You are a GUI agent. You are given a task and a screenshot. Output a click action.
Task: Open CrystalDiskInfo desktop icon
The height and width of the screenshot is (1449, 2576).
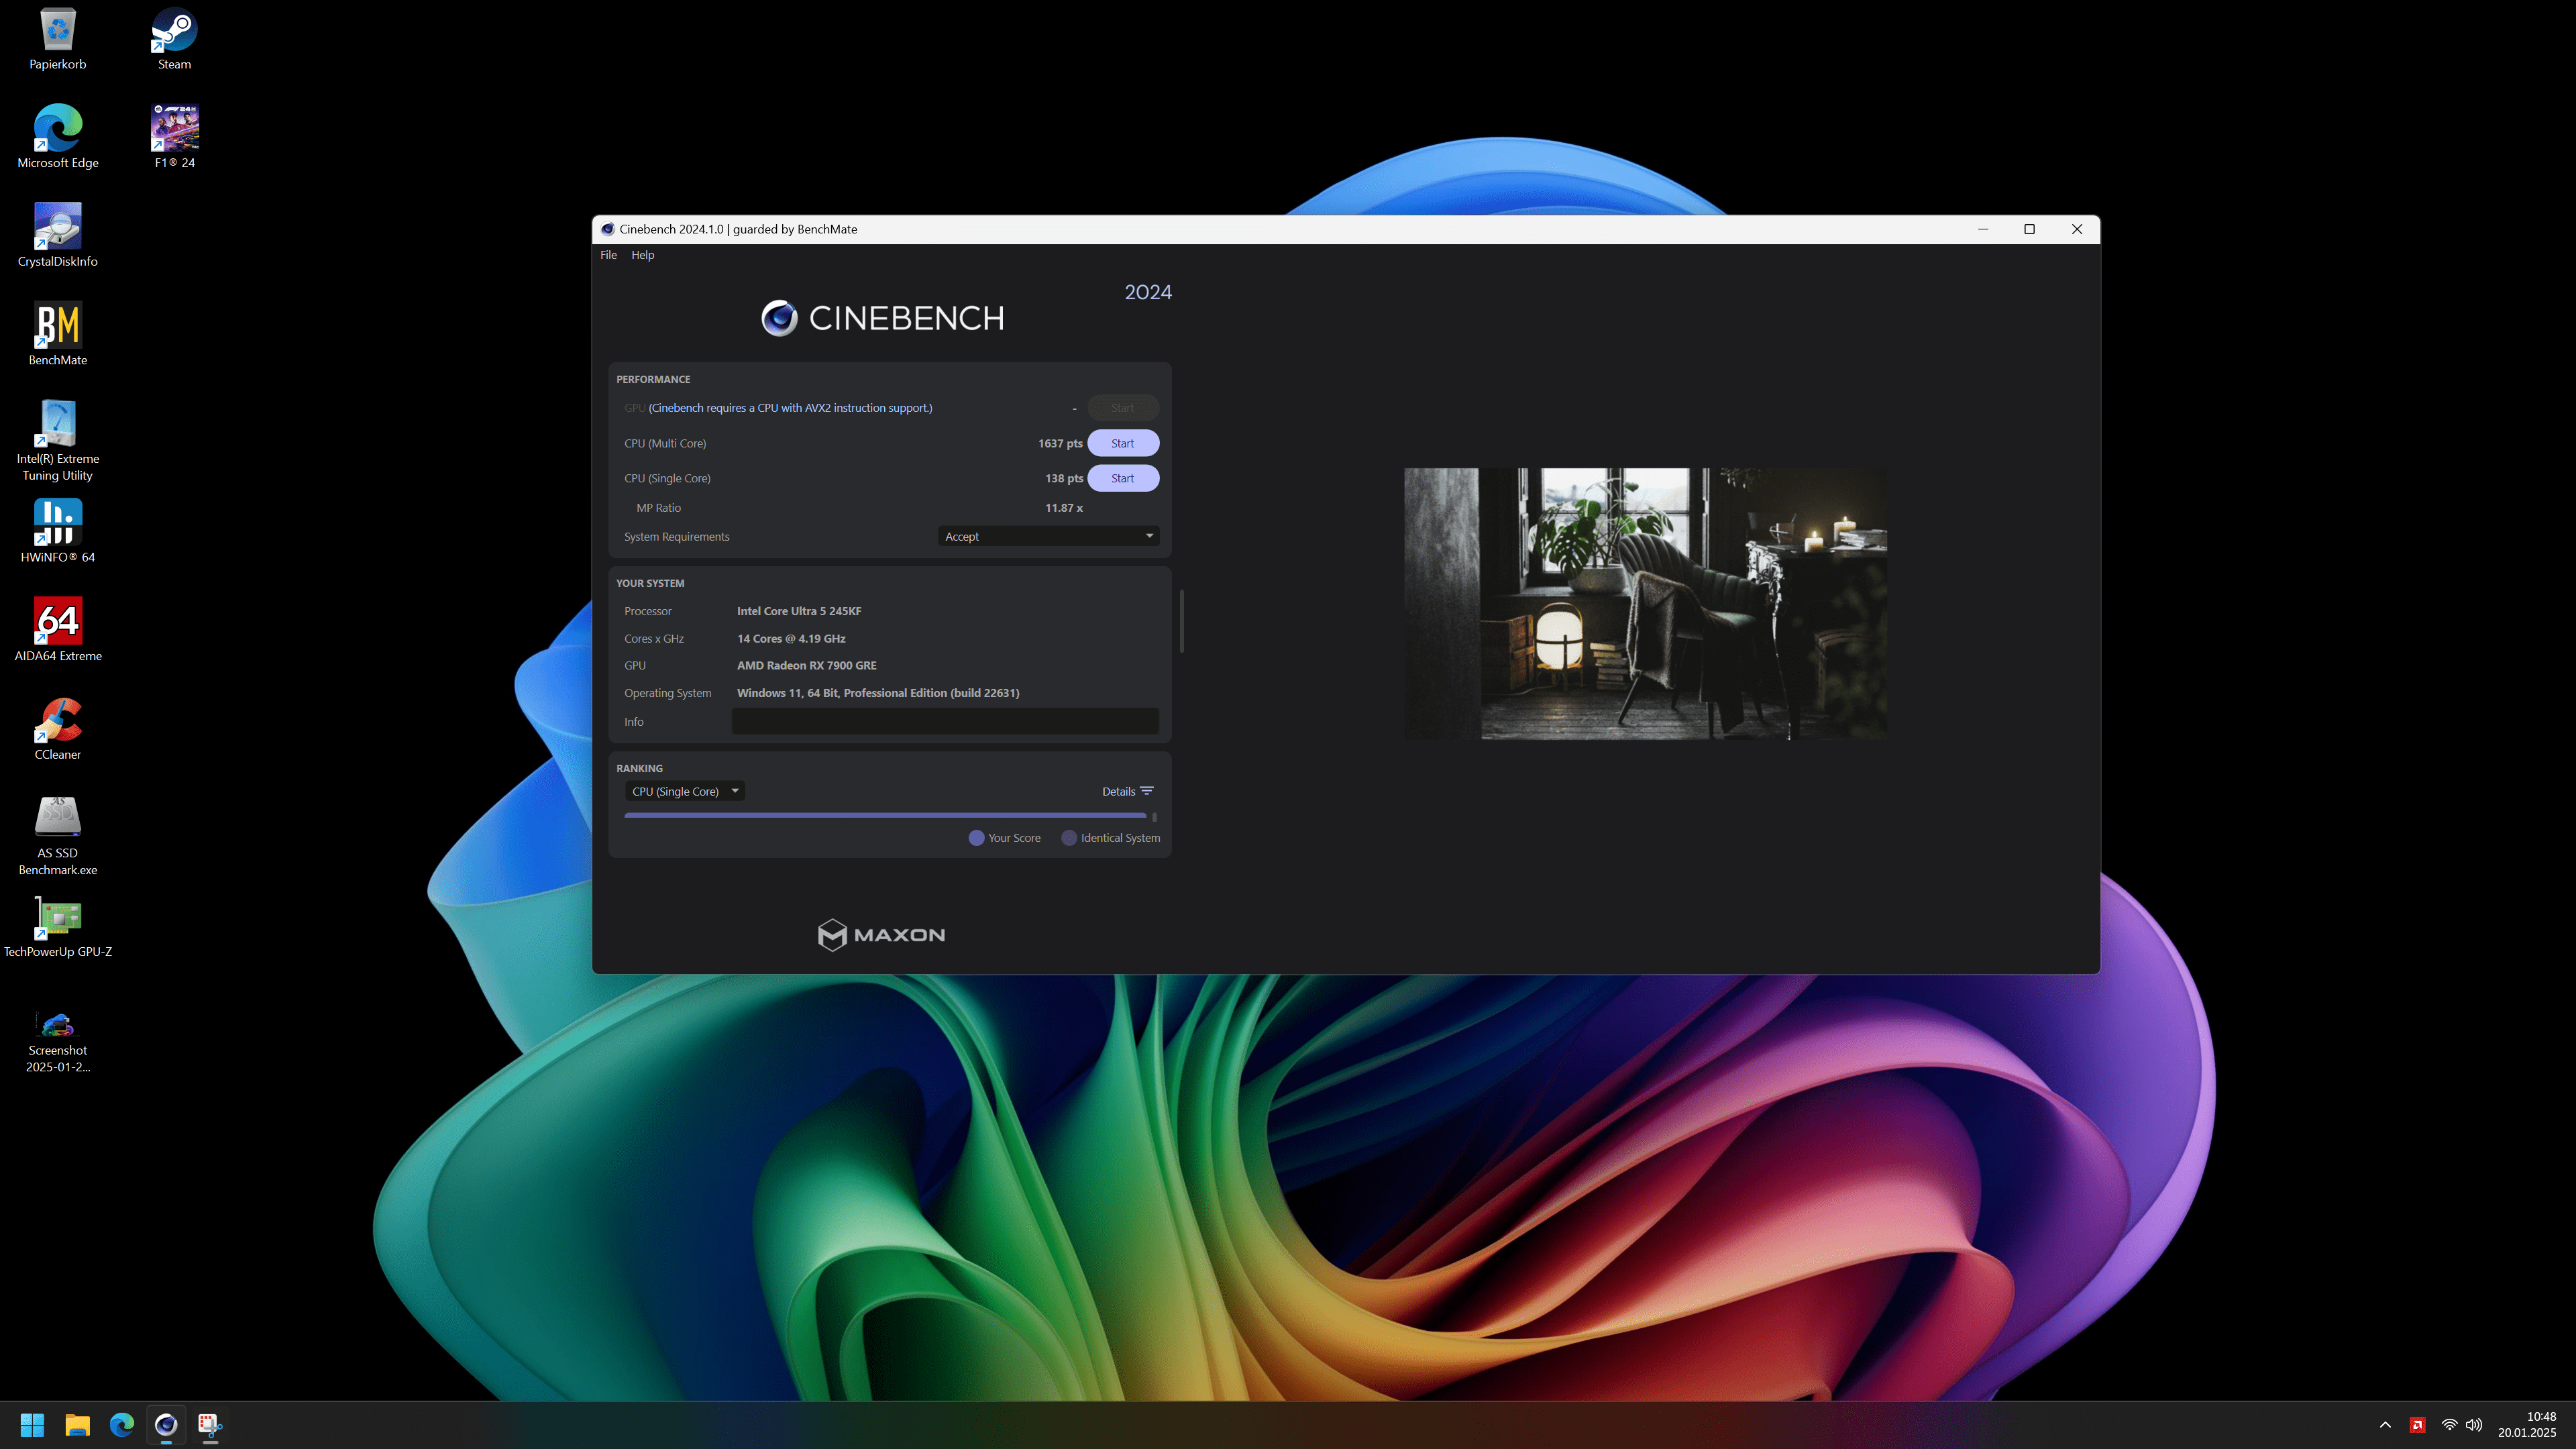tap(58, 235)
